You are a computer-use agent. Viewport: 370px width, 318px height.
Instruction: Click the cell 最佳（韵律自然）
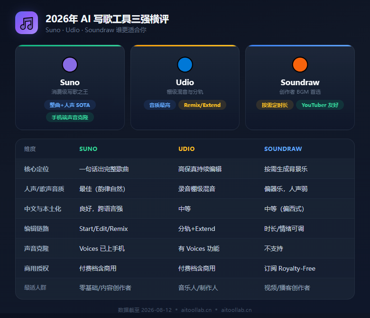[102, 189]
